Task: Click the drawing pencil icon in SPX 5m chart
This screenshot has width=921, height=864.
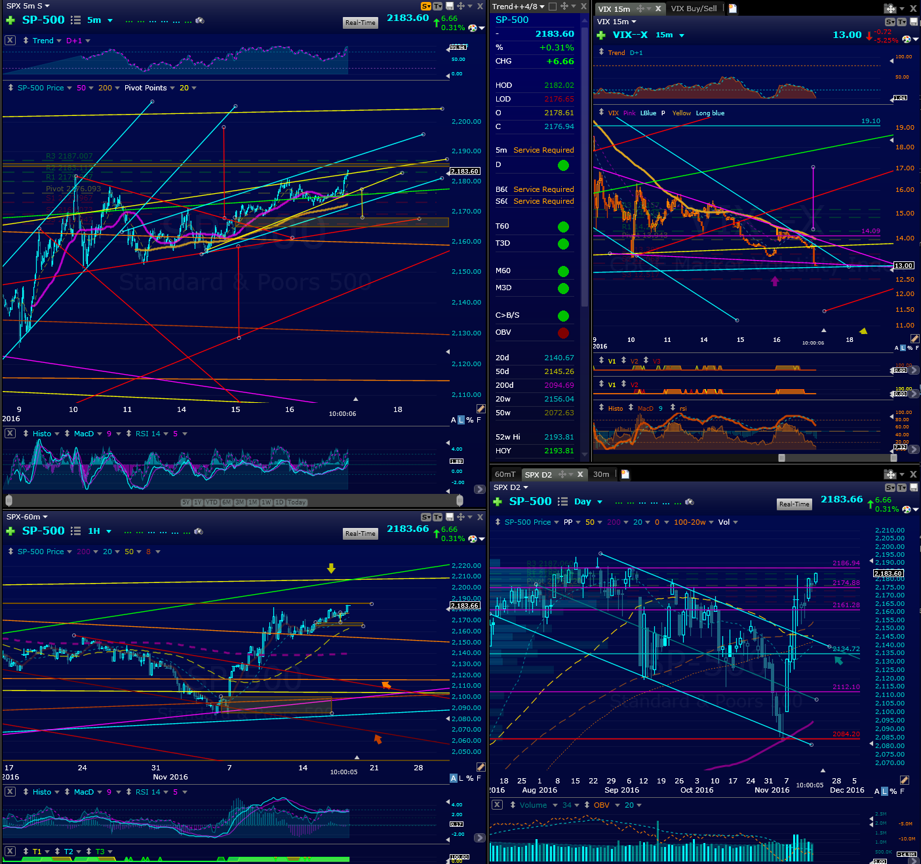Action: [x=480, y=409]
